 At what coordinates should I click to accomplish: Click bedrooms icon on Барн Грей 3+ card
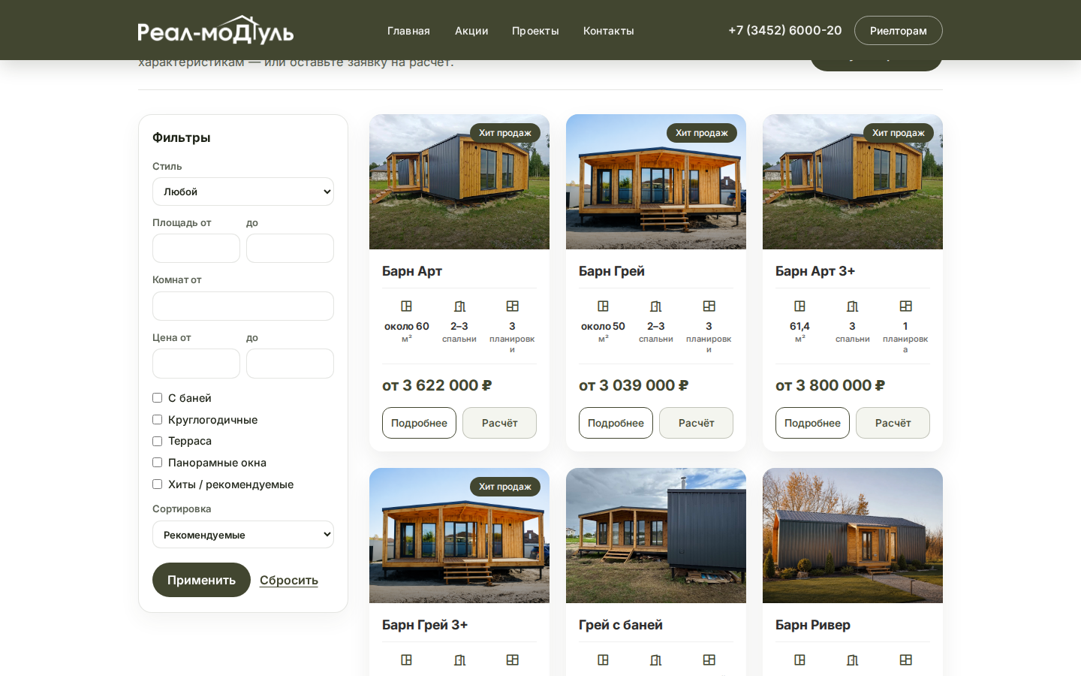point(459,660)
